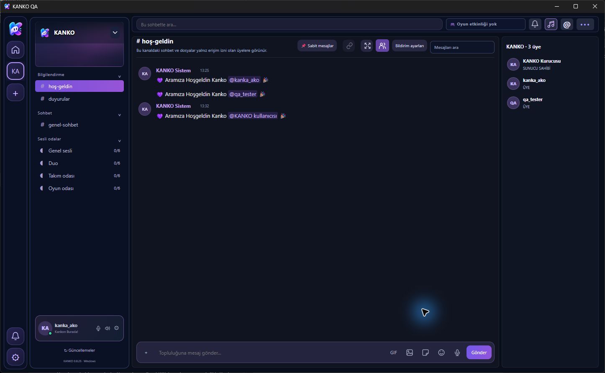Copy channel link with the chain icon
605x373 pixels.
pos(349,46)
